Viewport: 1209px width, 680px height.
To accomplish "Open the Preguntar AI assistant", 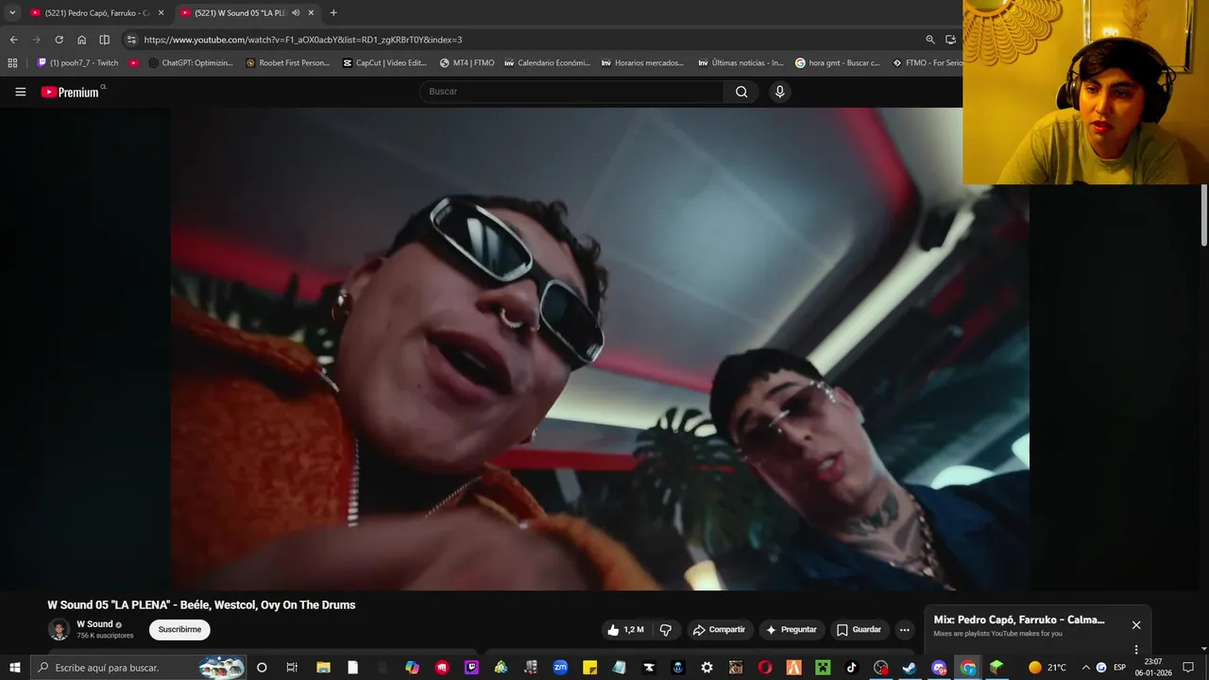I will pos(791,630).
